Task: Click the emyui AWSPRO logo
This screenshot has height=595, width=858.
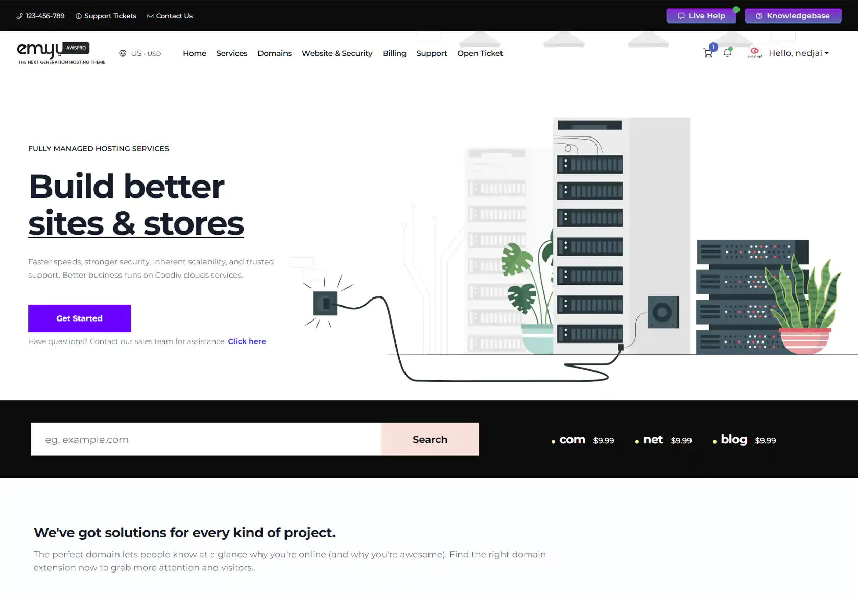Action: point(61,53)
